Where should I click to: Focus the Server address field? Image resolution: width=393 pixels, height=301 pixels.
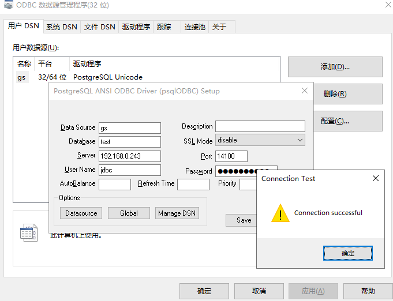coord(129,156)
